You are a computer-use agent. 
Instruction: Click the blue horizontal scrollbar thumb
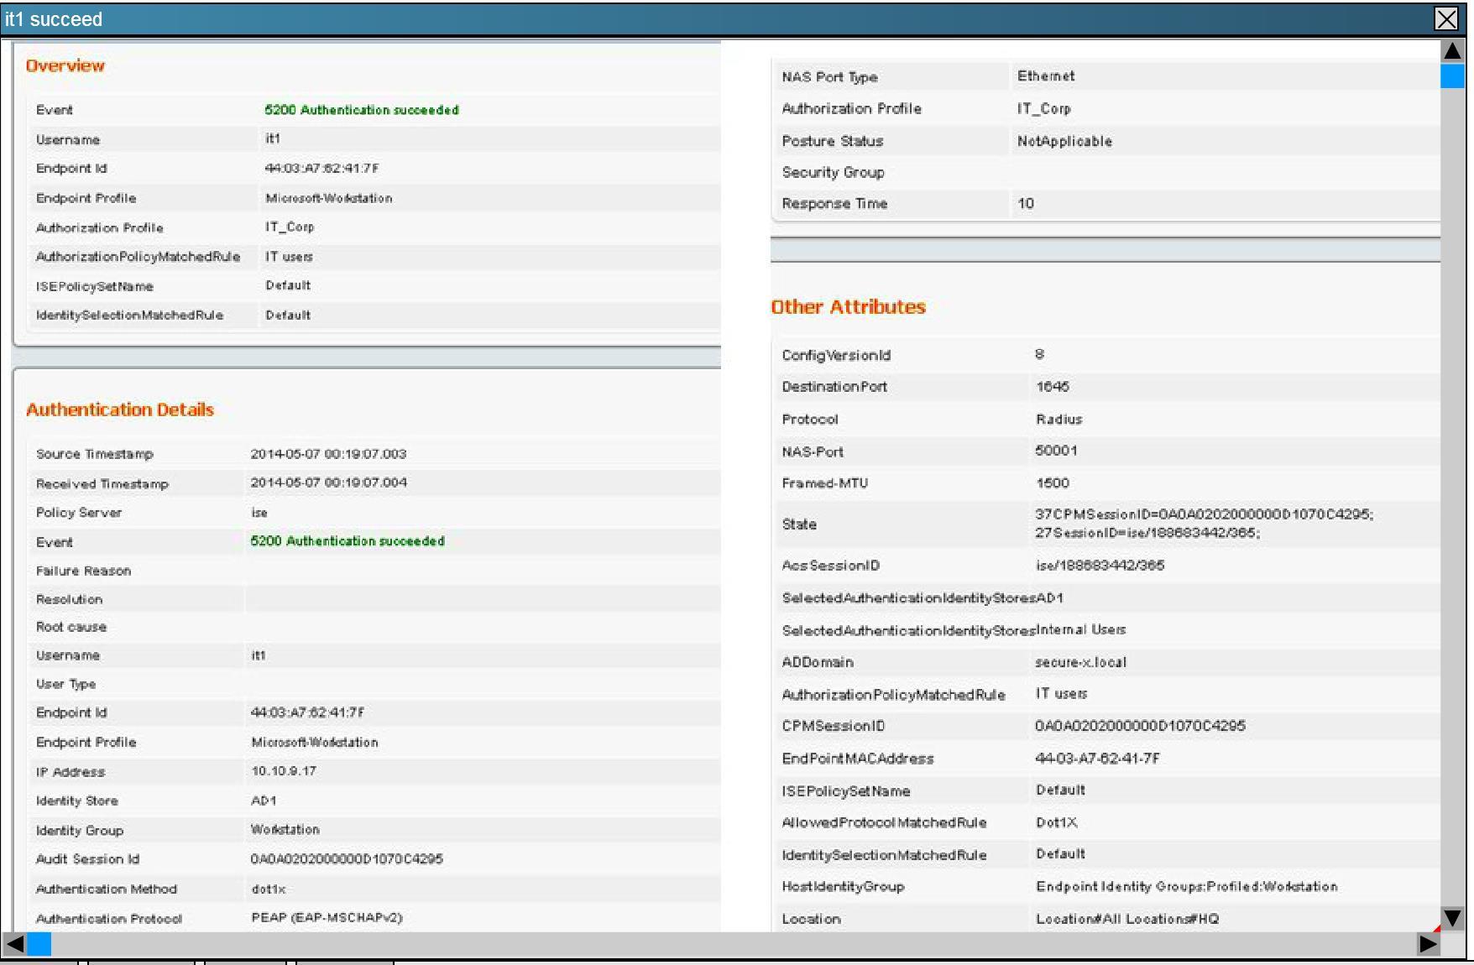point(39,944)
